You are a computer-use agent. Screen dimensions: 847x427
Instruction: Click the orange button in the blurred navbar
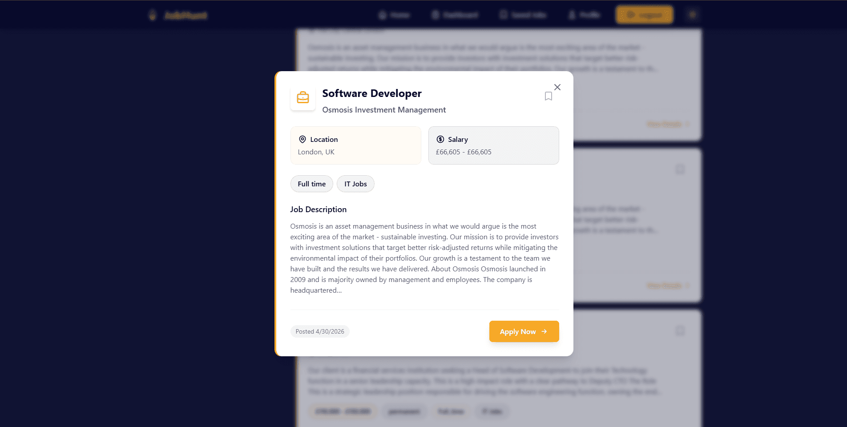point(644,15)
